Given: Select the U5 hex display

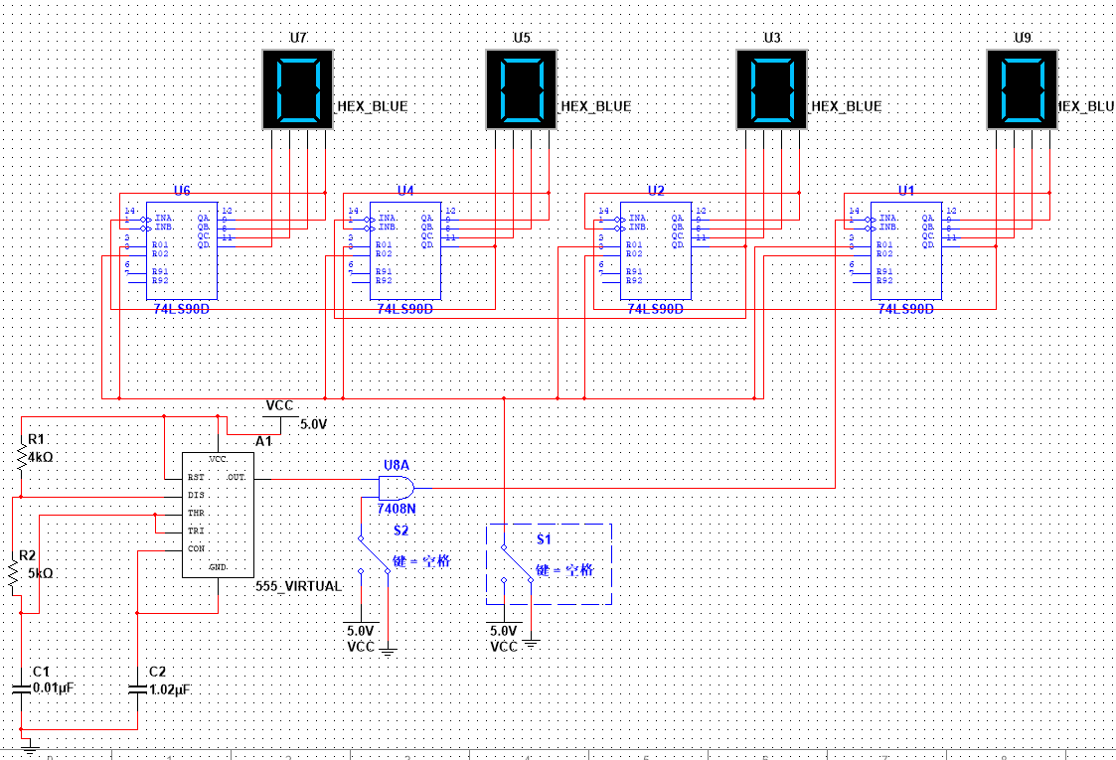Looking at the screenshot, I should pyautogui.click(x=521, y=89).
